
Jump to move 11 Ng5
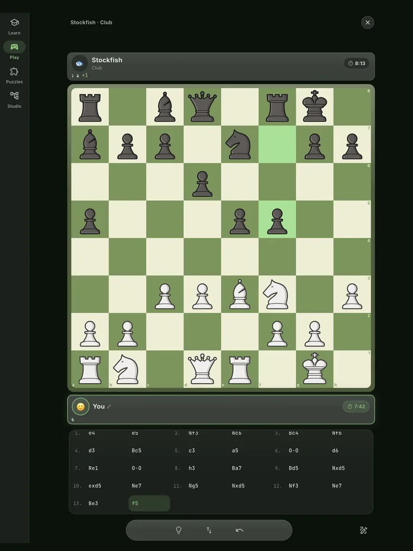(194, 486)
